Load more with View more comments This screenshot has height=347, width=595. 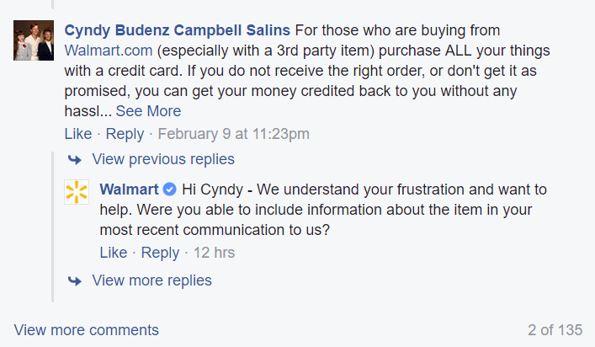(x=86, y=330)
